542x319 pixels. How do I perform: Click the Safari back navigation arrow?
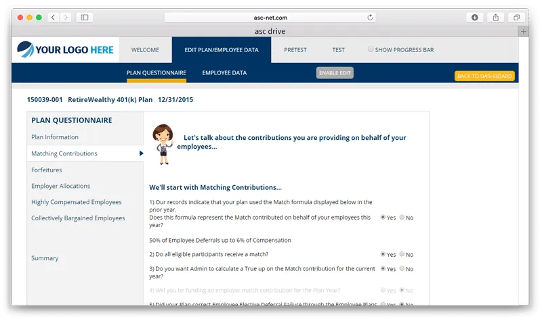54,17
